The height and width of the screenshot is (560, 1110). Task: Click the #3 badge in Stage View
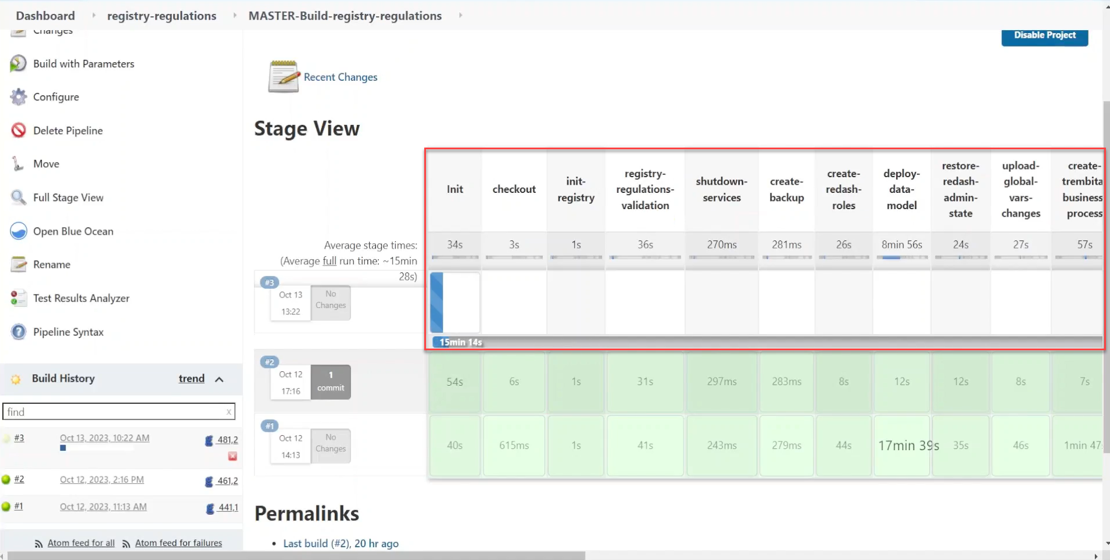point(269,282)
